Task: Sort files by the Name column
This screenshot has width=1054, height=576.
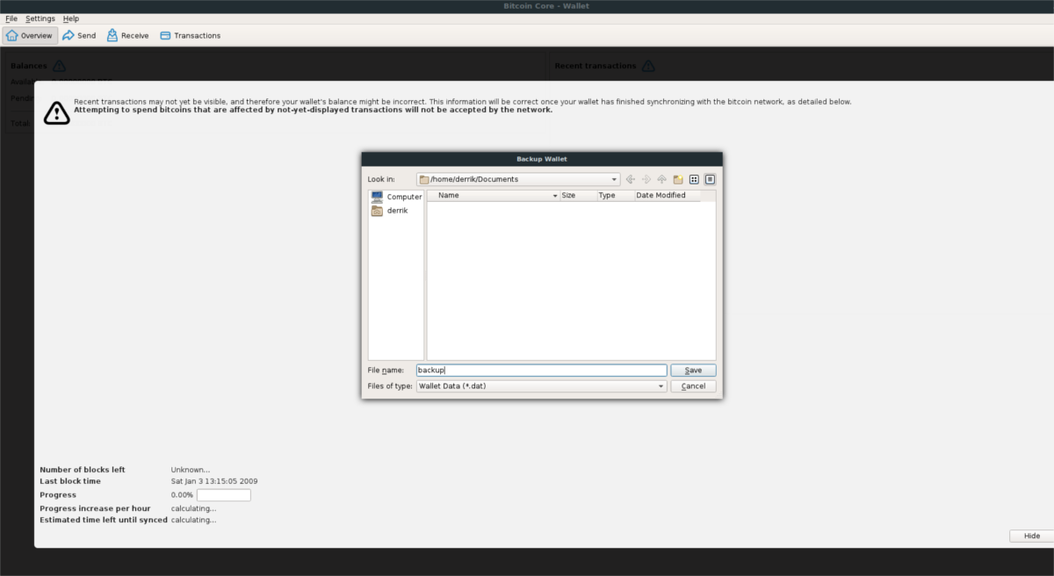Action: pyautogui.click(x=493, y=196)
